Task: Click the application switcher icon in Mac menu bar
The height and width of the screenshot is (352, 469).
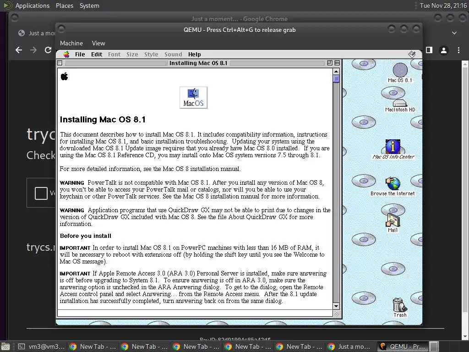Action: pyautogui.click(x=412, y=54)
